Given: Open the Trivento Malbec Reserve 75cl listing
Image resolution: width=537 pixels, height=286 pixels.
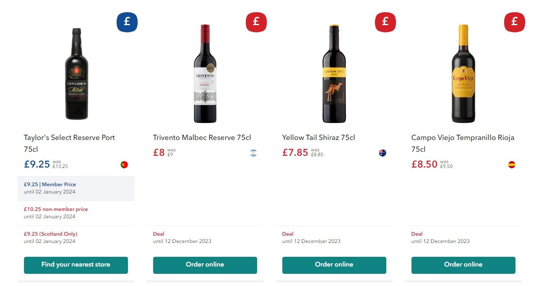Looking at the screenshot, I should click(202, 138).
